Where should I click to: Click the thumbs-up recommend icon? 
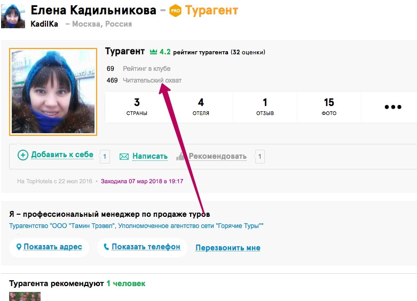[180, 157]
